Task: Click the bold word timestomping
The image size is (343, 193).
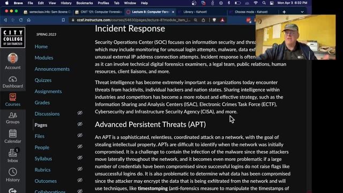Action: pyautogui.click(x=153, y=188)
